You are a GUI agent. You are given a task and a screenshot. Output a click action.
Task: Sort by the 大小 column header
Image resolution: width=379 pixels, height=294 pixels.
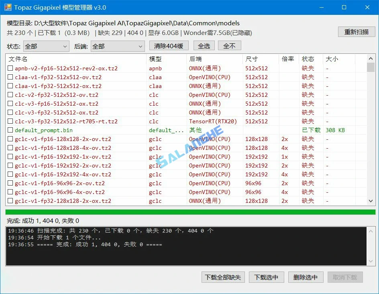coord(339,59)
